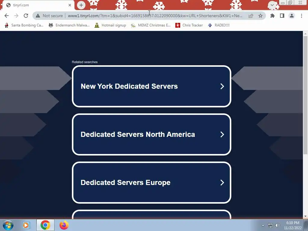The width and height of the screenshot is (308, 231).
Task: Open New York Dedicated Servers search
Action: point(152,86)
